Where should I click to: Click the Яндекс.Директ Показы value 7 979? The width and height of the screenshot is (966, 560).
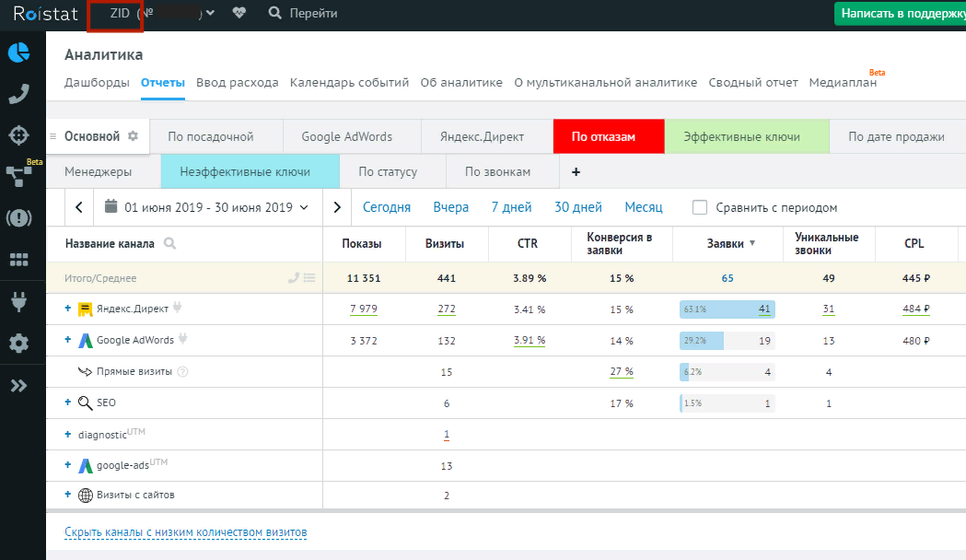364,309
